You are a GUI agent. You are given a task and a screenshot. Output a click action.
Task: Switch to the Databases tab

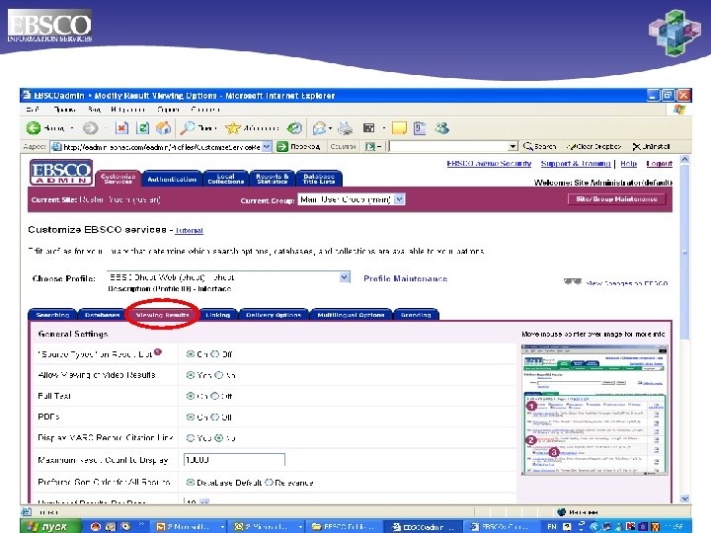point(102,315)
